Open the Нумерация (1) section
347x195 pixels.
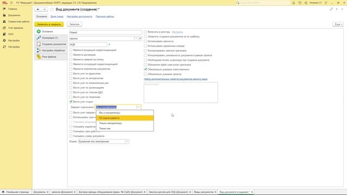[51, 38]
